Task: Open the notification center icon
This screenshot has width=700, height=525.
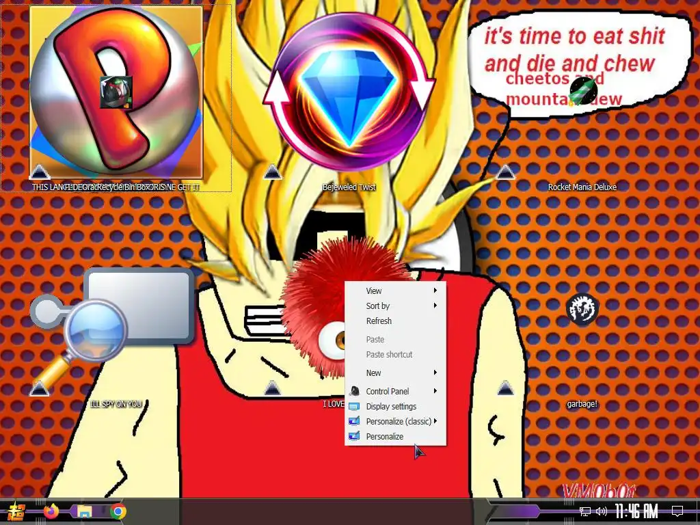Action: pos(677,511)
